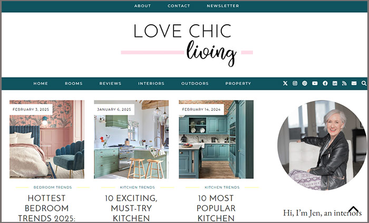Select Rooms in the navigation bar
The height and width of the screenshot is (223, 369).
pyautogui.click(x=74, y=83)
